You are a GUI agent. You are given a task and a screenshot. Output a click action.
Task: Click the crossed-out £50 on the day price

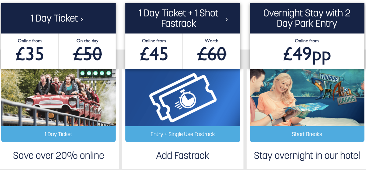pos(88,54)
